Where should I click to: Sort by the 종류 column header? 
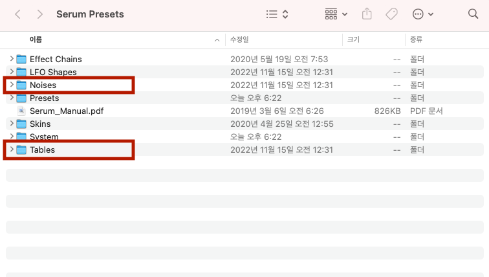[416, 39]
